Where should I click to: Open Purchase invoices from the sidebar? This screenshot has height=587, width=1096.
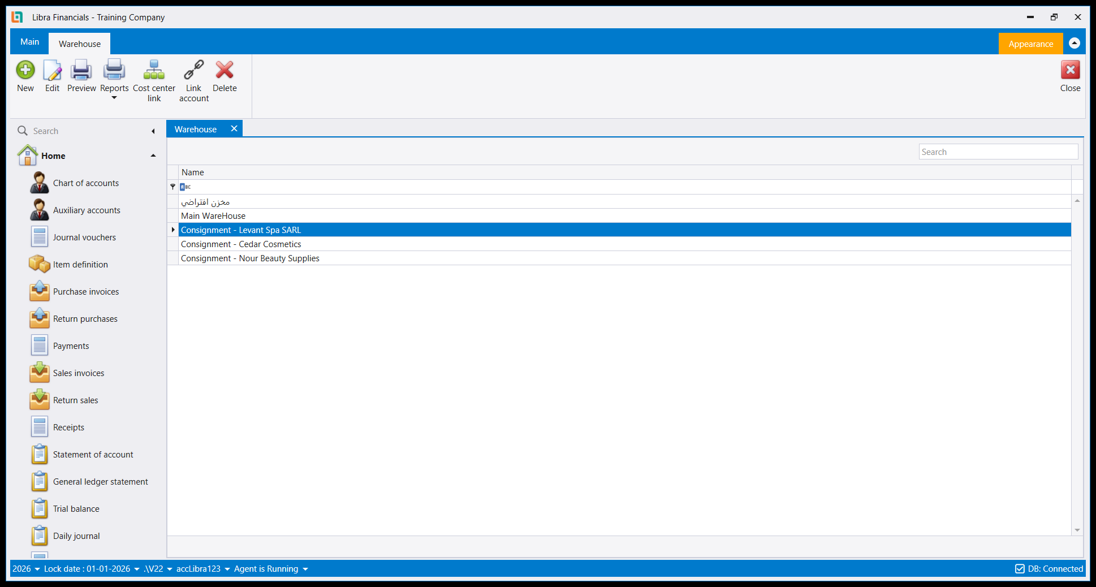pos(86,292)
